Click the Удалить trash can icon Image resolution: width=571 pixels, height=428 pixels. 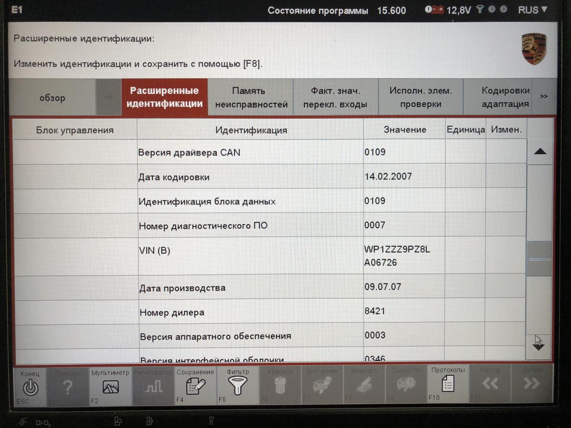(x=280, y=385)
